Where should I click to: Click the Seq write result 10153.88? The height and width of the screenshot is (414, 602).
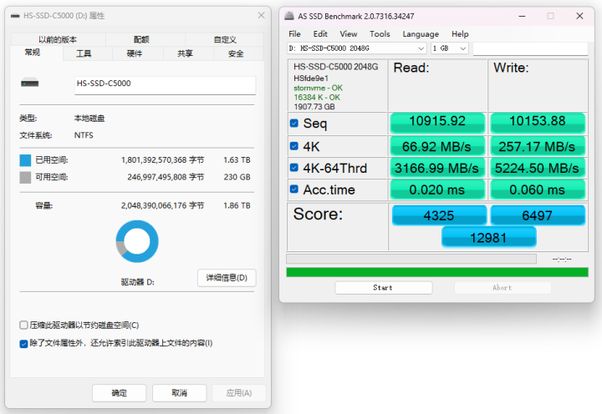[538, 123]
